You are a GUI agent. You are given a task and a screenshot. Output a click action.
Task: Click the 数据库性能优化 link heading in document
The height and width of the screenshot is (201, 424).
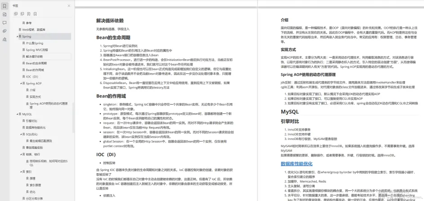point(297,164)
